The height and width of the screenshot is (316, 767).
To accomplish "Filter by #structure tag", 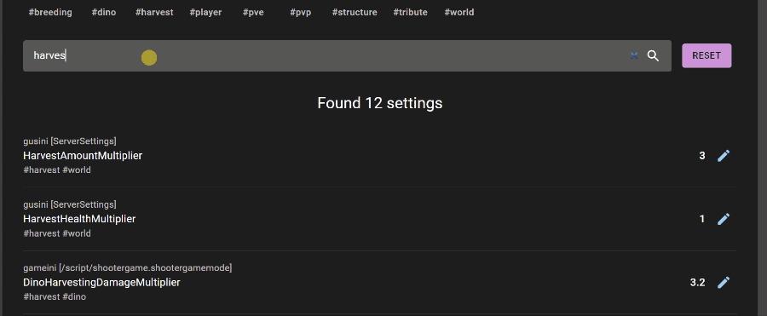I will point(355,12).
